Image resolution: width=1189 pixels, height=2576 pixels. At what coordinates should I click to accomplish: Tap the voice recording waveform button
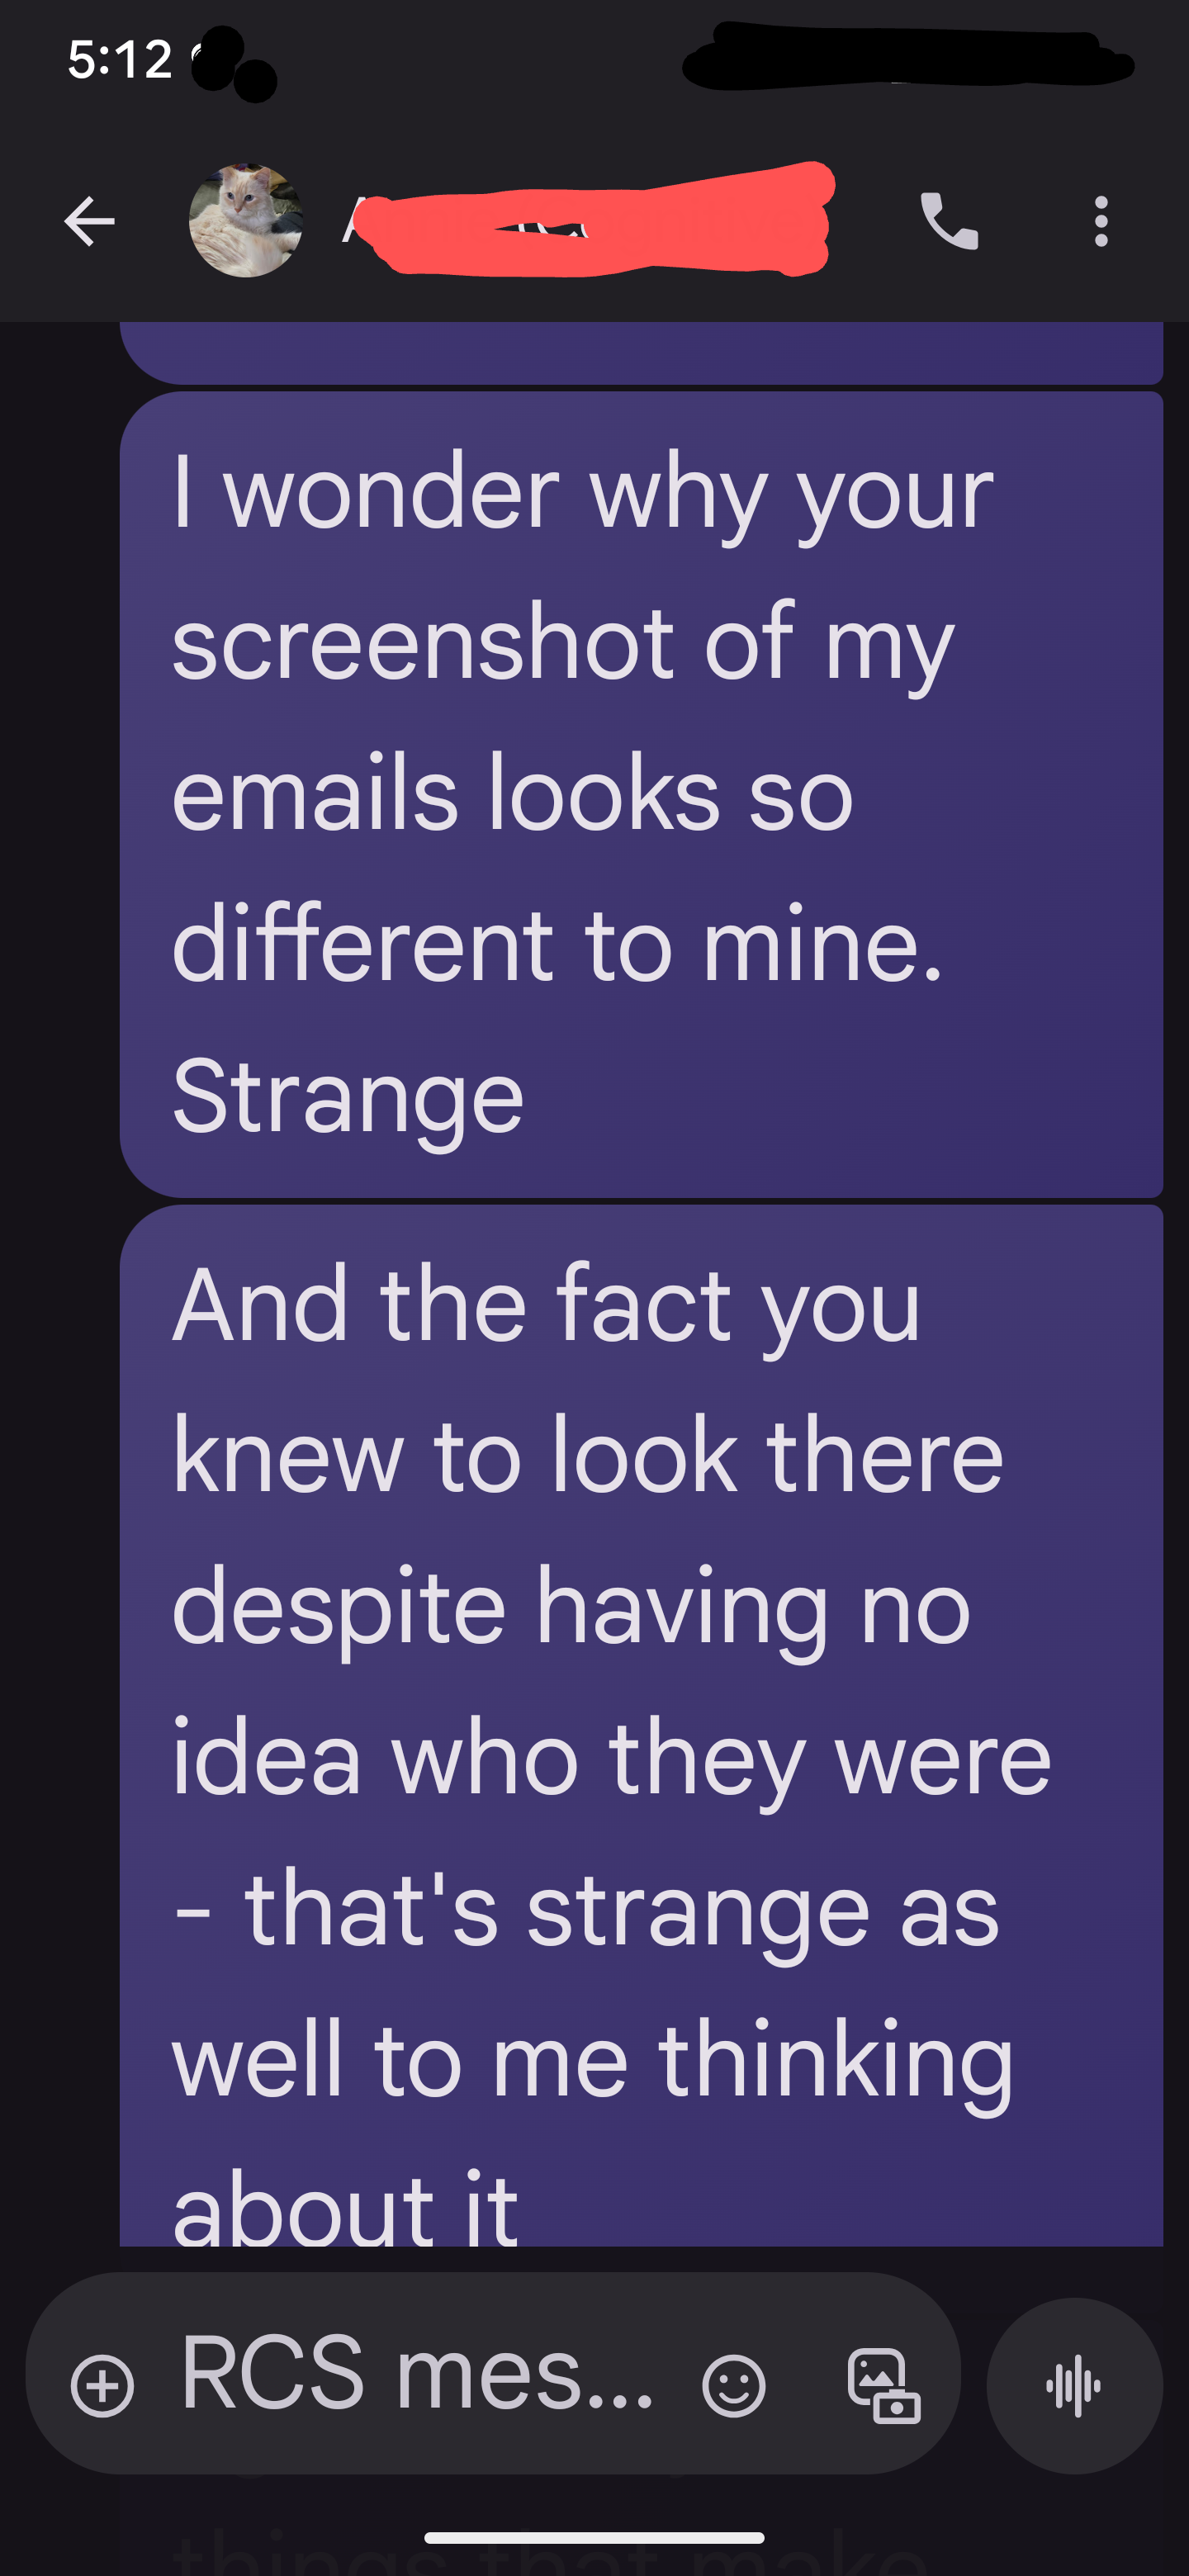click(1074, 2386)
